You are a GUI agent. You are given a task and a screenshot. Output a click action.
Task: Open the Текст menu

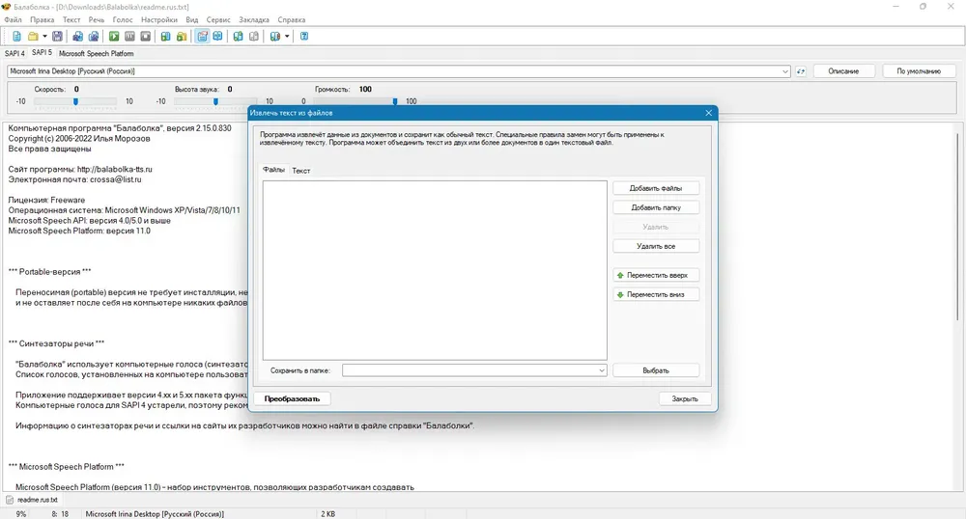71,19
